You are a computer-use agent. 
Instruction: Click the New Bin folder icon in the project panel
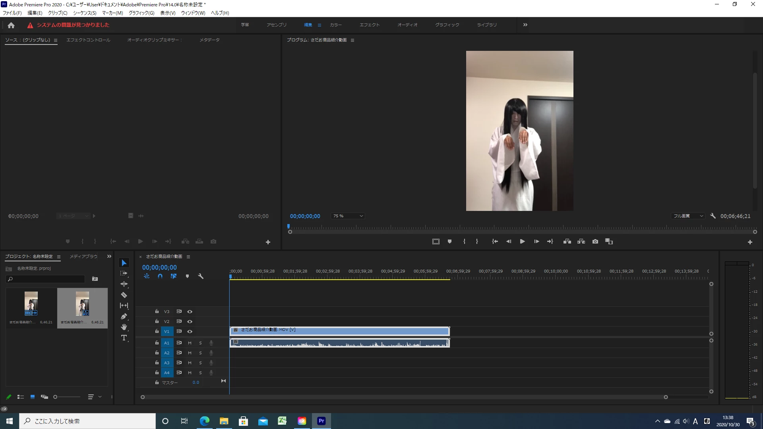[95, 279]
